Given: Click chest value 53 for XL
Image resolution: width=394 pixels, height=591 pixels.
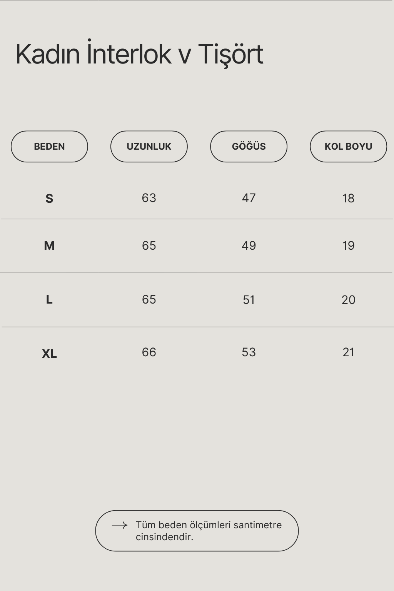Looking at the screenshot, I should click(249, 352).
